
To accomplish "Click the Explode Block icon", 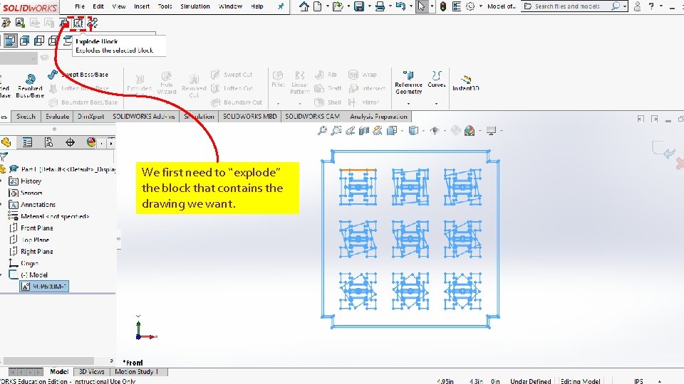I will pos(78,23).
